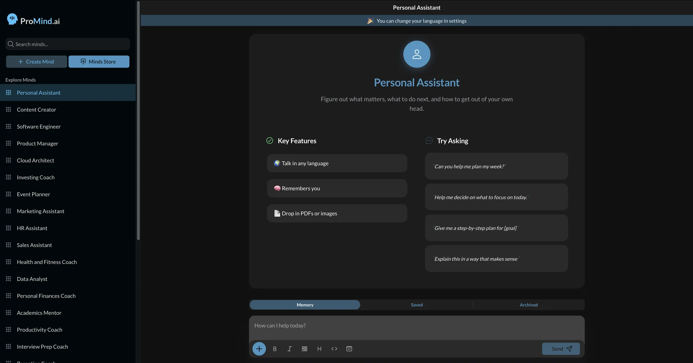693x363 pixels.
Task: Click grid icon next to Content Creator
Action: point(9,109)
